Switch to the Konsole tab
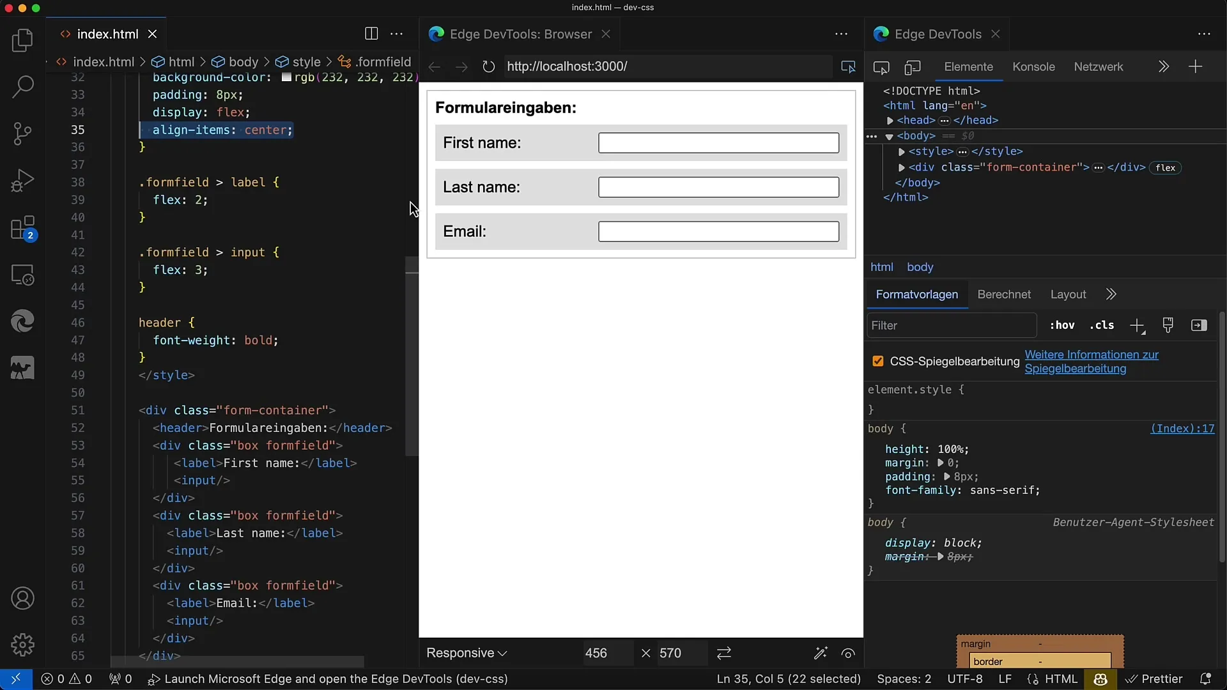This screenshot has width=1227, height=690. (1033, 66)
